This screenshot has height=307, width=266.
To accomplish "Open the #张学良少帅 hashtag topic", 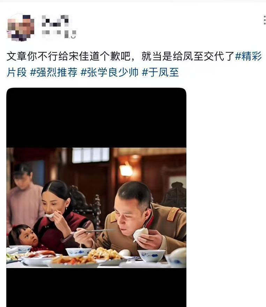I will (x=110, y=72).
